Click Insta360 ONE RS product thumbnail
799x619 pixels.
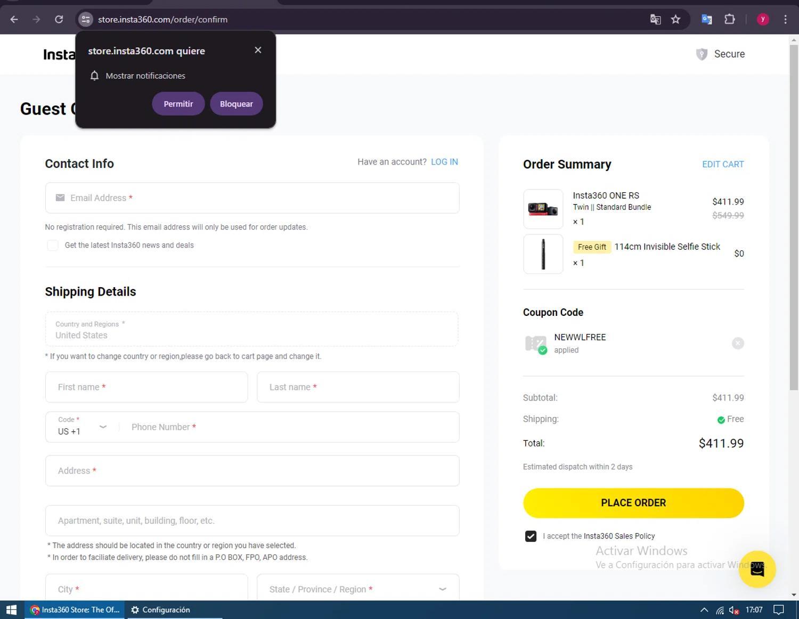(x=543, y=209)
